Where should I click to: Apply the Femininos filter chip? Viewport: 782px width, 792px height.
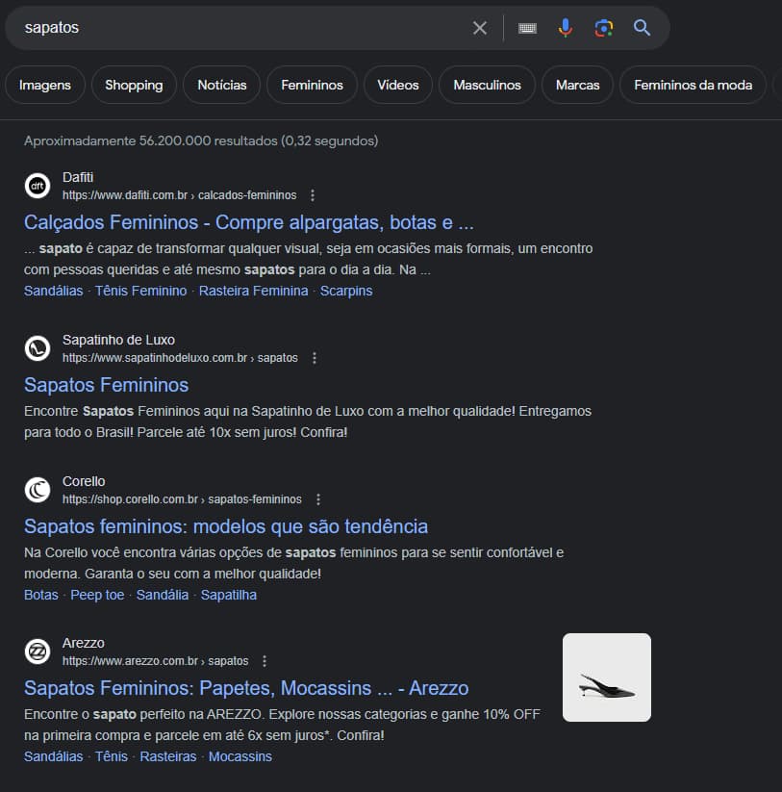click(x=312, y=85)
